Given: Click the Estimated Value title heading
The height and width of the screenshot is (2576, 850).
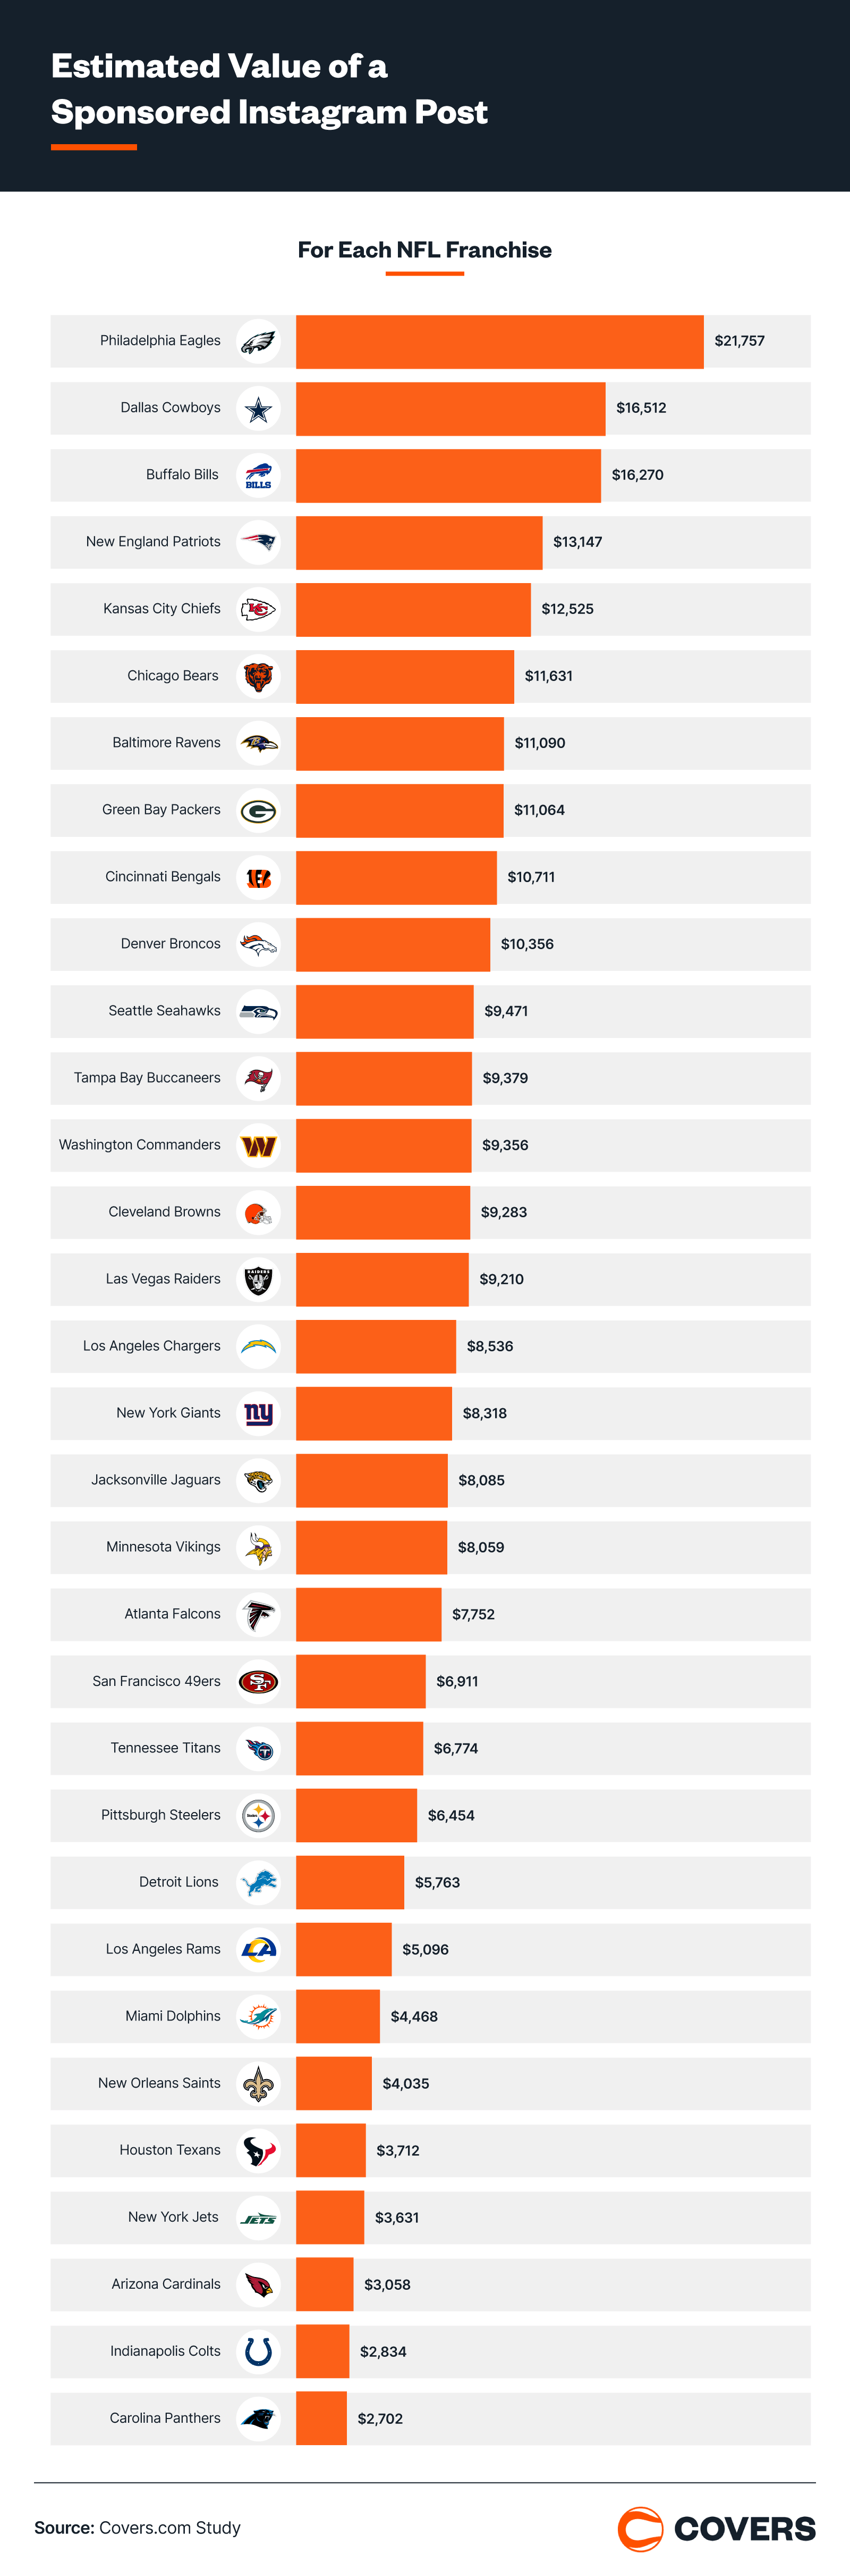Looking at the screenshot, I should tap(269, 89).
